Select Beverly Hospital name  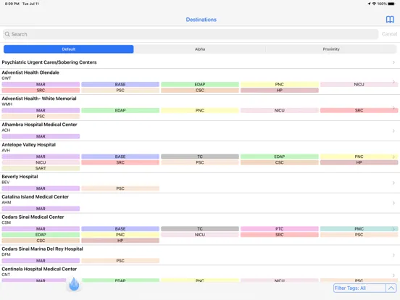20,177
